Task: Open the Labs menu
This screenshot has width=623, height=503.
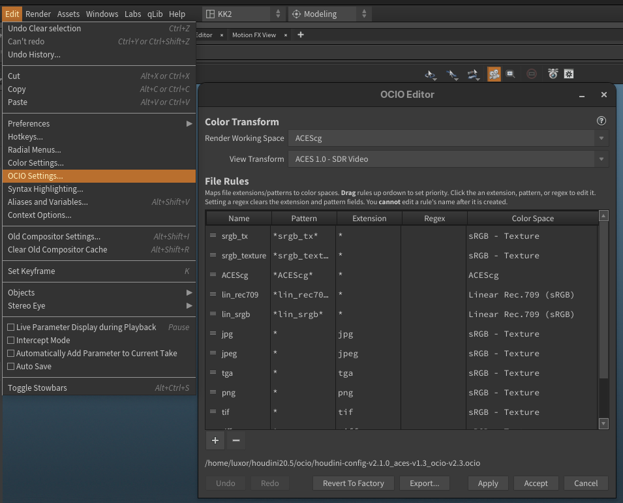Action: (132, 14)
